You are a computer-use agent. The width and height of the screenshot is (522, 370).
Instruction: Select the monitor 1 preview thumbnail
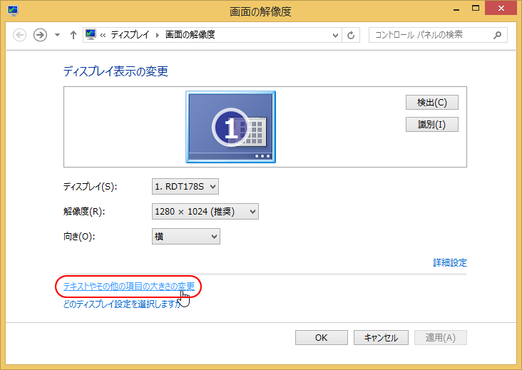pyautogui.click(x=231, y=127)
